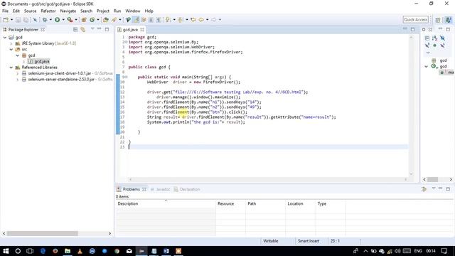Open Task View on the taskbar
The height and width of the screenshot is (256, 455).
30,251
